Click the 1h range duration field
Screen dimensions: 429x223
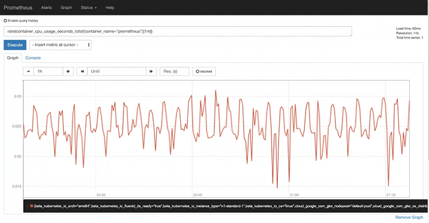pos(48,71)
